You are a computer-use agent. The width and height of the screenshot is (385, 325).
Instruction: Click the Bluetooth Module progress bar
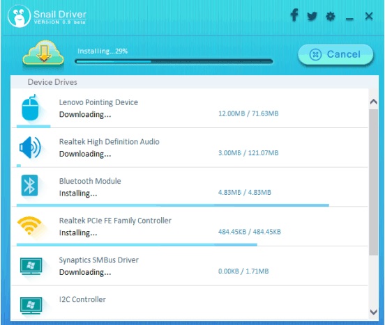click(172, 205)
